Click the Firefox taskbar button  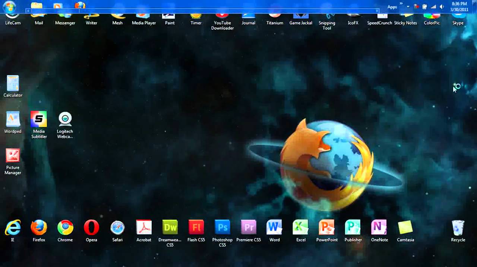[80, 5]
